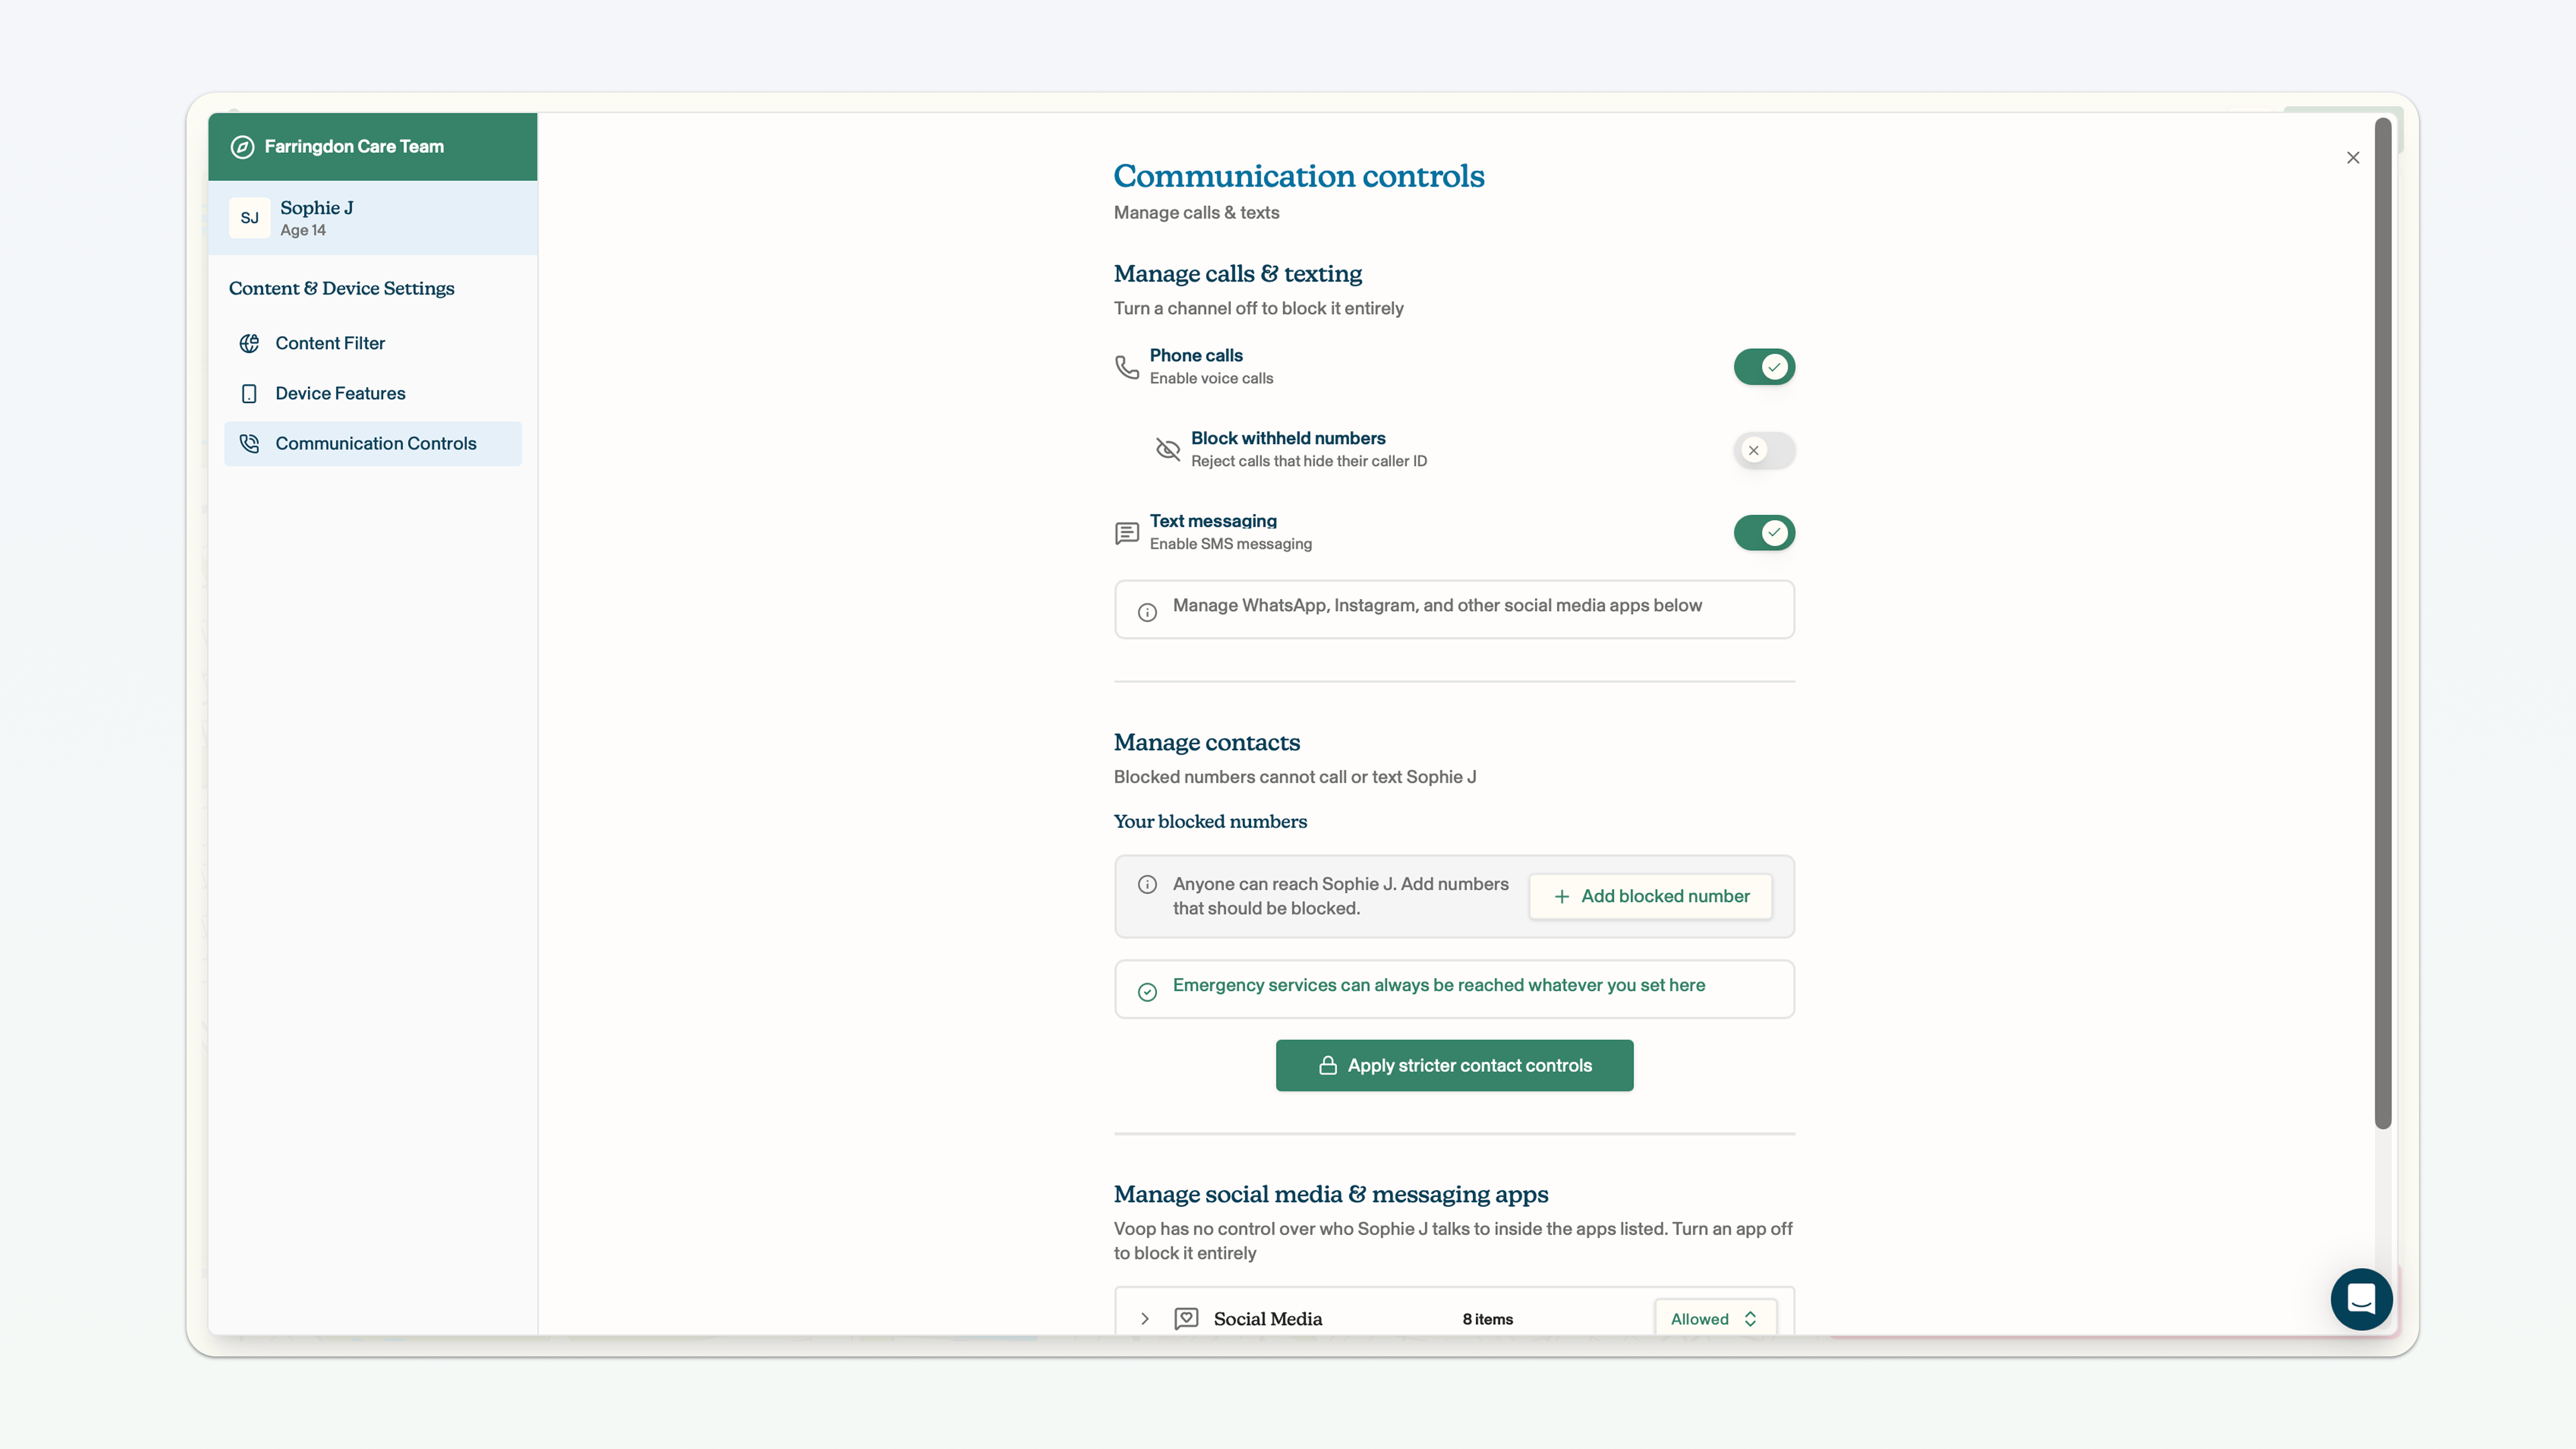Select Communication Controls in sidebar
This screenshot has width=2576, height=1449.
pos(373,444)
